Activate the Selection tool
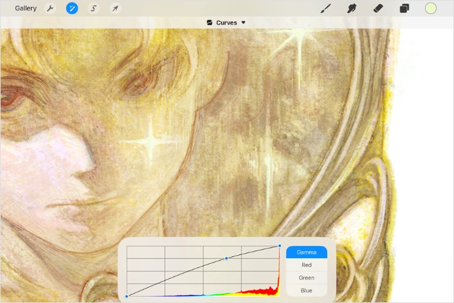This screenshot has width=454, height=303. [93, 8]
